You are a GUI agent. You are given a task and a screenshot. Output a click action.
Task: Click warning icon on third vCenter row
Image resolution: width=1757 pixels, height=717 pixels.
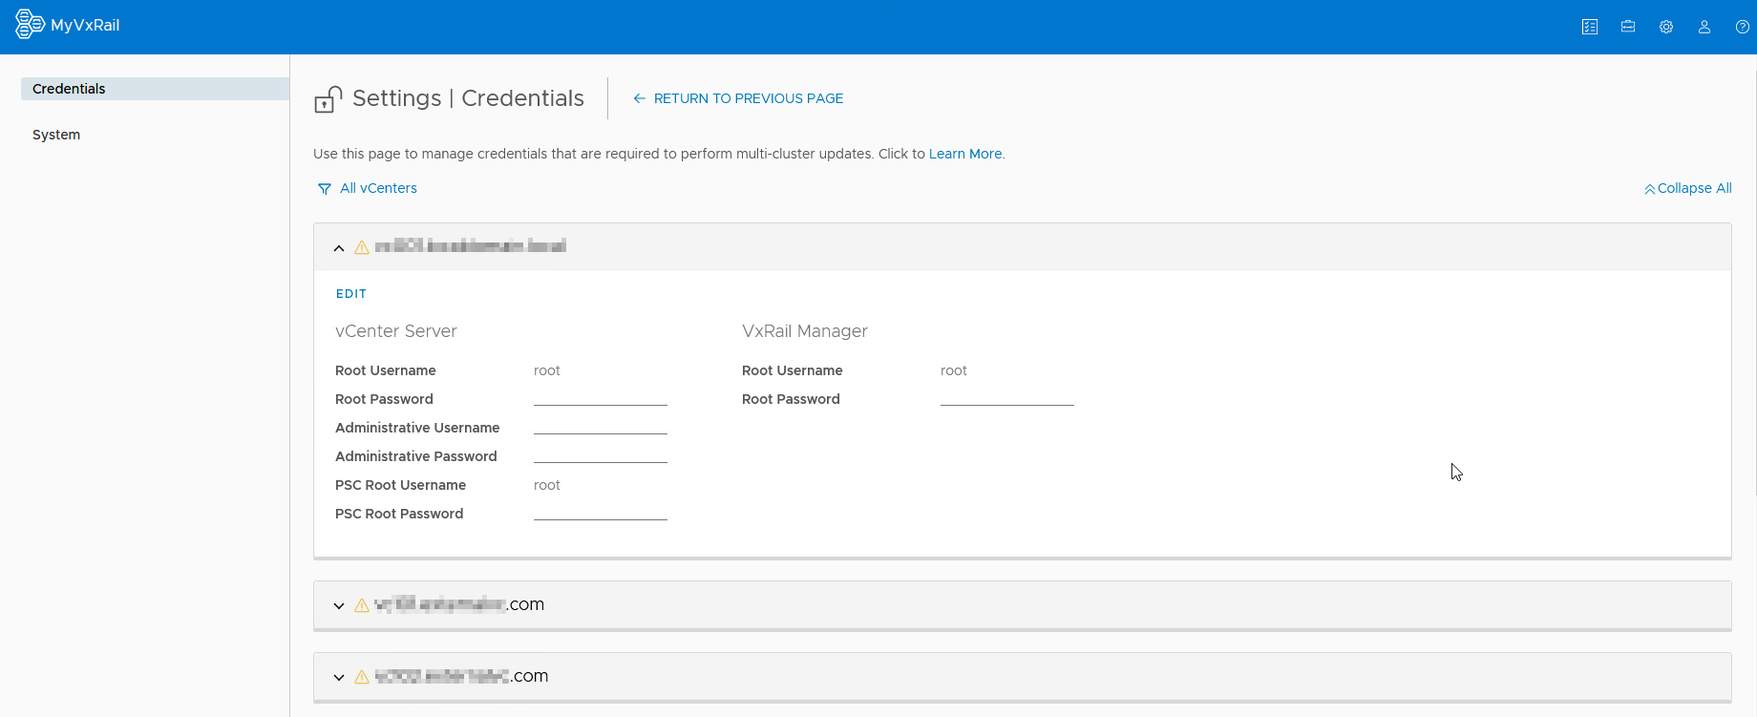point(362,677)
